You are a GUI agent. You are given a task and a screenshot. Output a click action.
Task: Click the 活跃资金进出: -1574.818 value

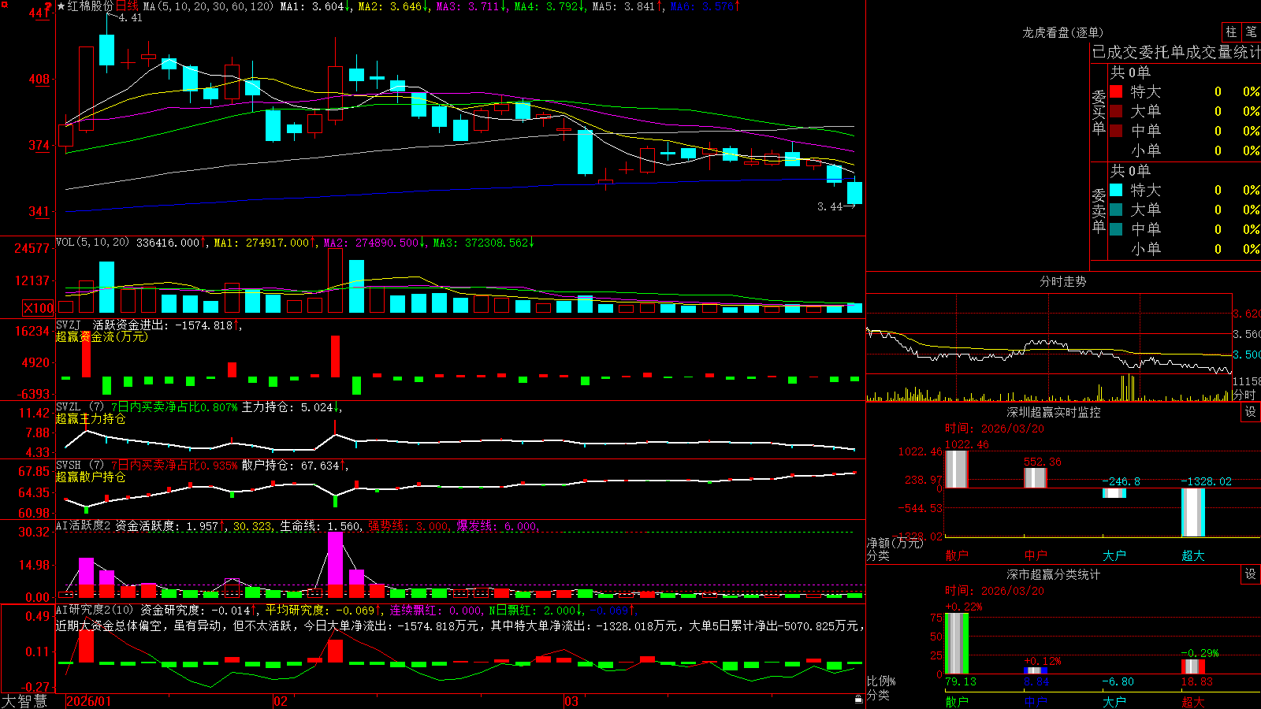coord(162,325)
